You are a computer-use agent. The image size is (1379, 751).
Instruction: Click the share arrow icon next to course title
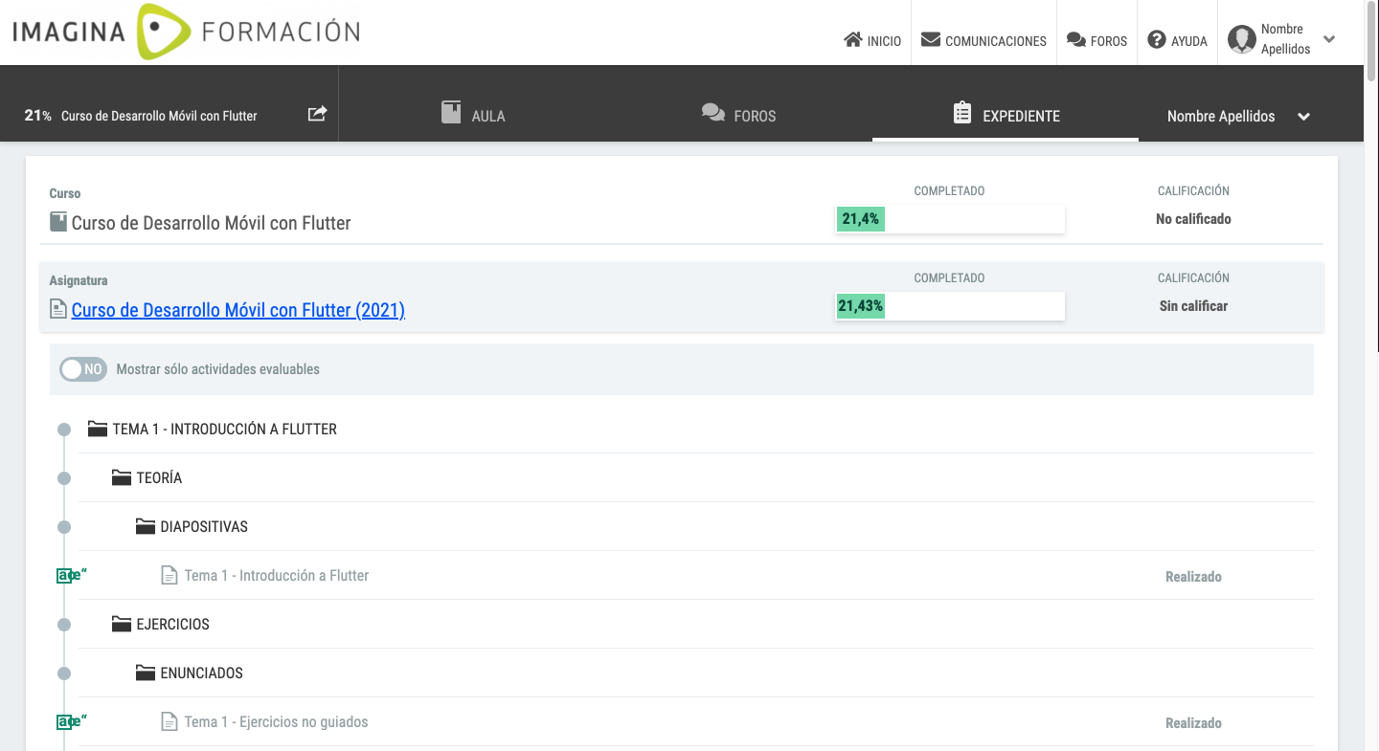coord(317,114)
